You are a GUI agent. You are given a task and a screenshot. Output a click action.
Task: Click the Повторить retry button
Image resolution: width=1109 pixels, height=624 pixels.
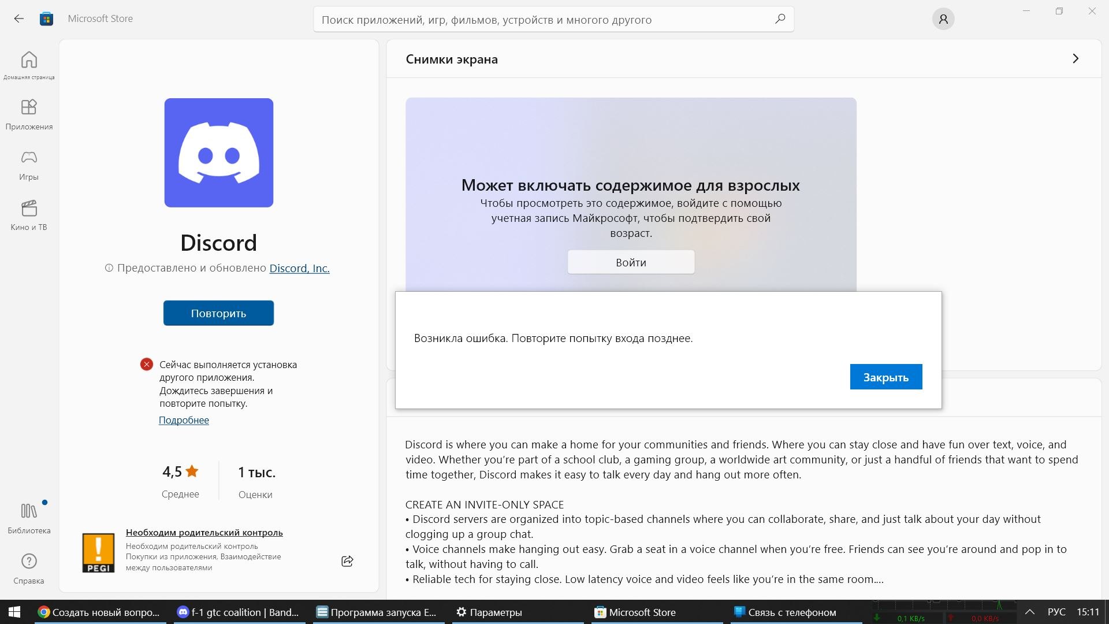click(x=218, y=313)
